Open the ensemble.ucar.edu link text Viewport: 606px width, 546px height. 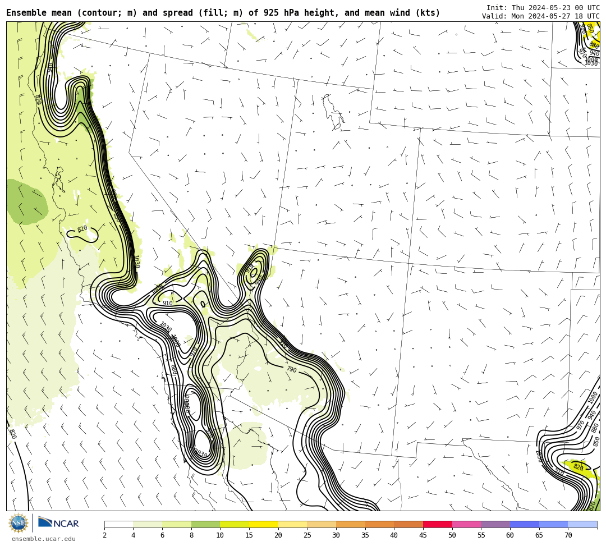click(x=44, y=539)
